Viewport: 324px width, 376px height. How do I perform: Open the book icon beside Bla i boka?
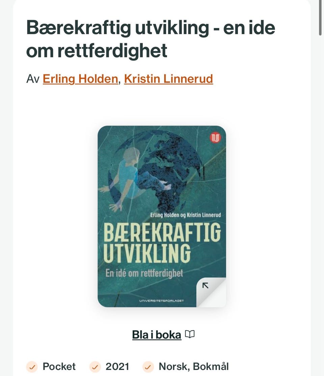190,334
